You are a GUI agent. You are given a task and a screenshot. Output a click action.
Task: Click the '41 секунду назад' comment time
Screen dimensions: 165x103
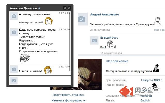[111, 53]
